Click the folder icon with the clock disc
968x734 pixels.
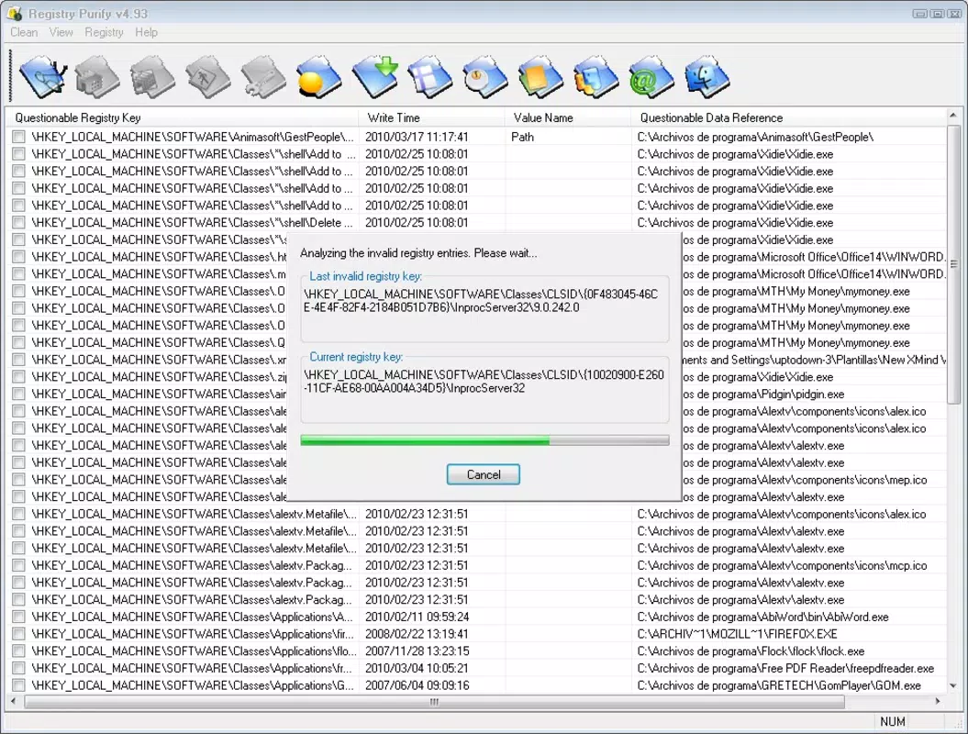485,76
